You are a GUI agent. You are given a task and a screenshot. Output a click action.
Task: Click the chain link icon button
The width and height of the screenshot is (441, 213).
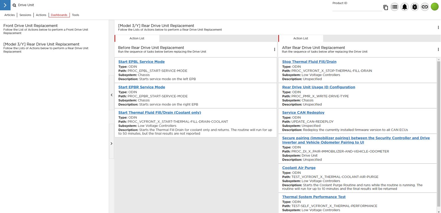tap(425, 7)
